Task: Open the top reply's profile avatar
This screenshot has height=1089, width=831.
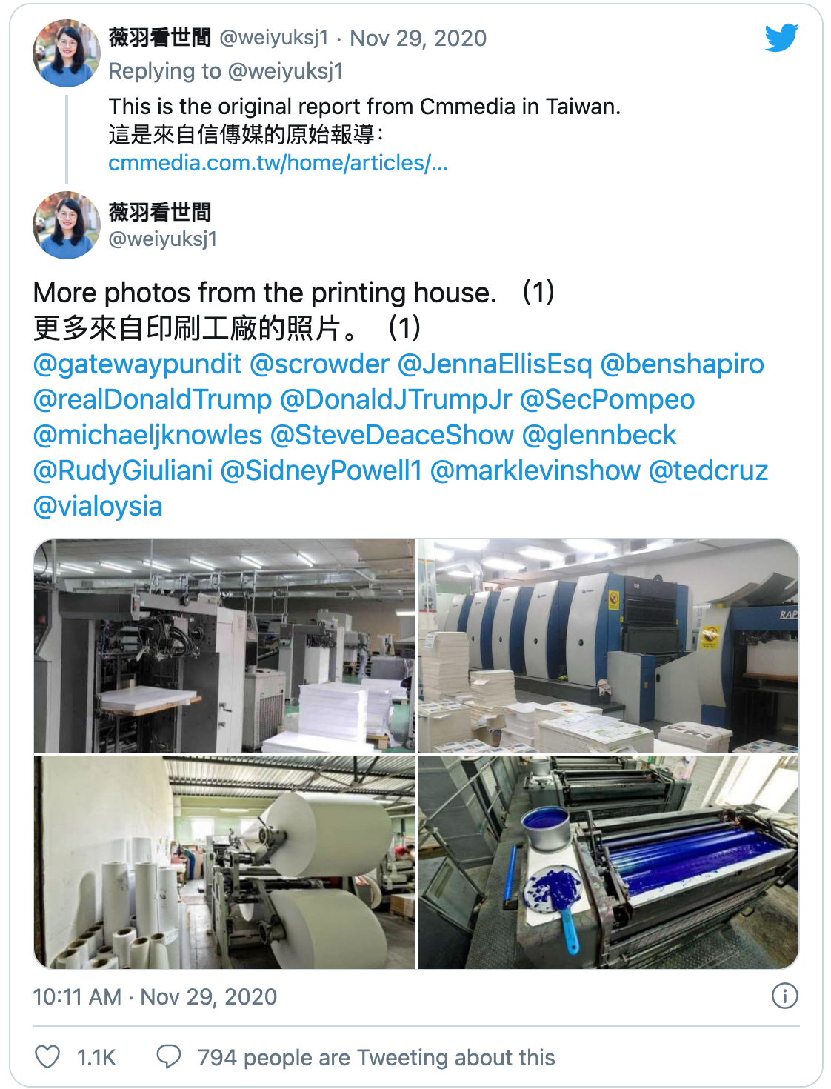Action: click(x=67, y=53)
